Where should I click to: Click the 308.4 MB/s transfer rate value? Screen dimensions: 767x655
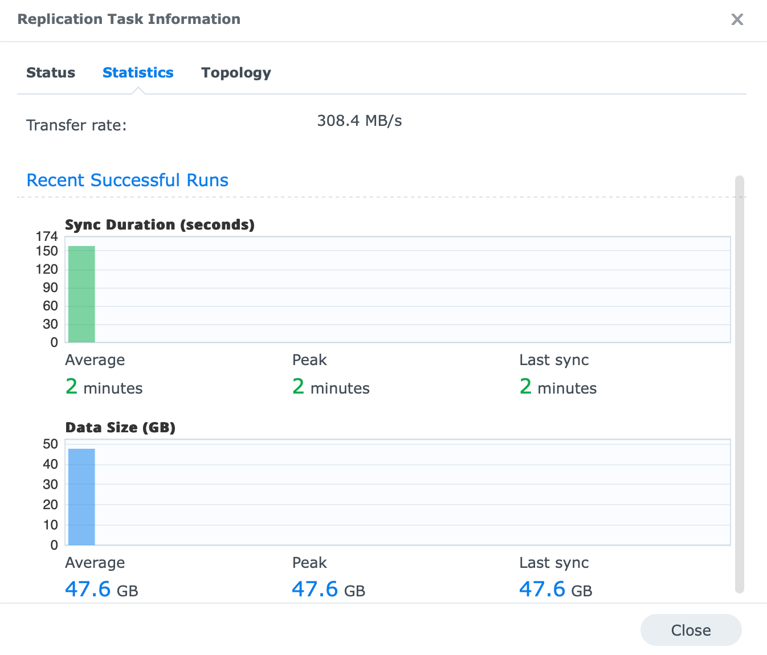[x=360, y=121]
